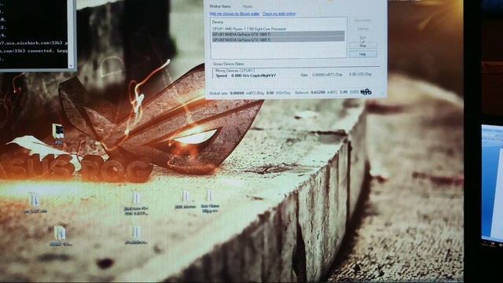
Task: Click the Rate 0.00000 mBTC/Day entry for CPU#1
Action: 321,75
